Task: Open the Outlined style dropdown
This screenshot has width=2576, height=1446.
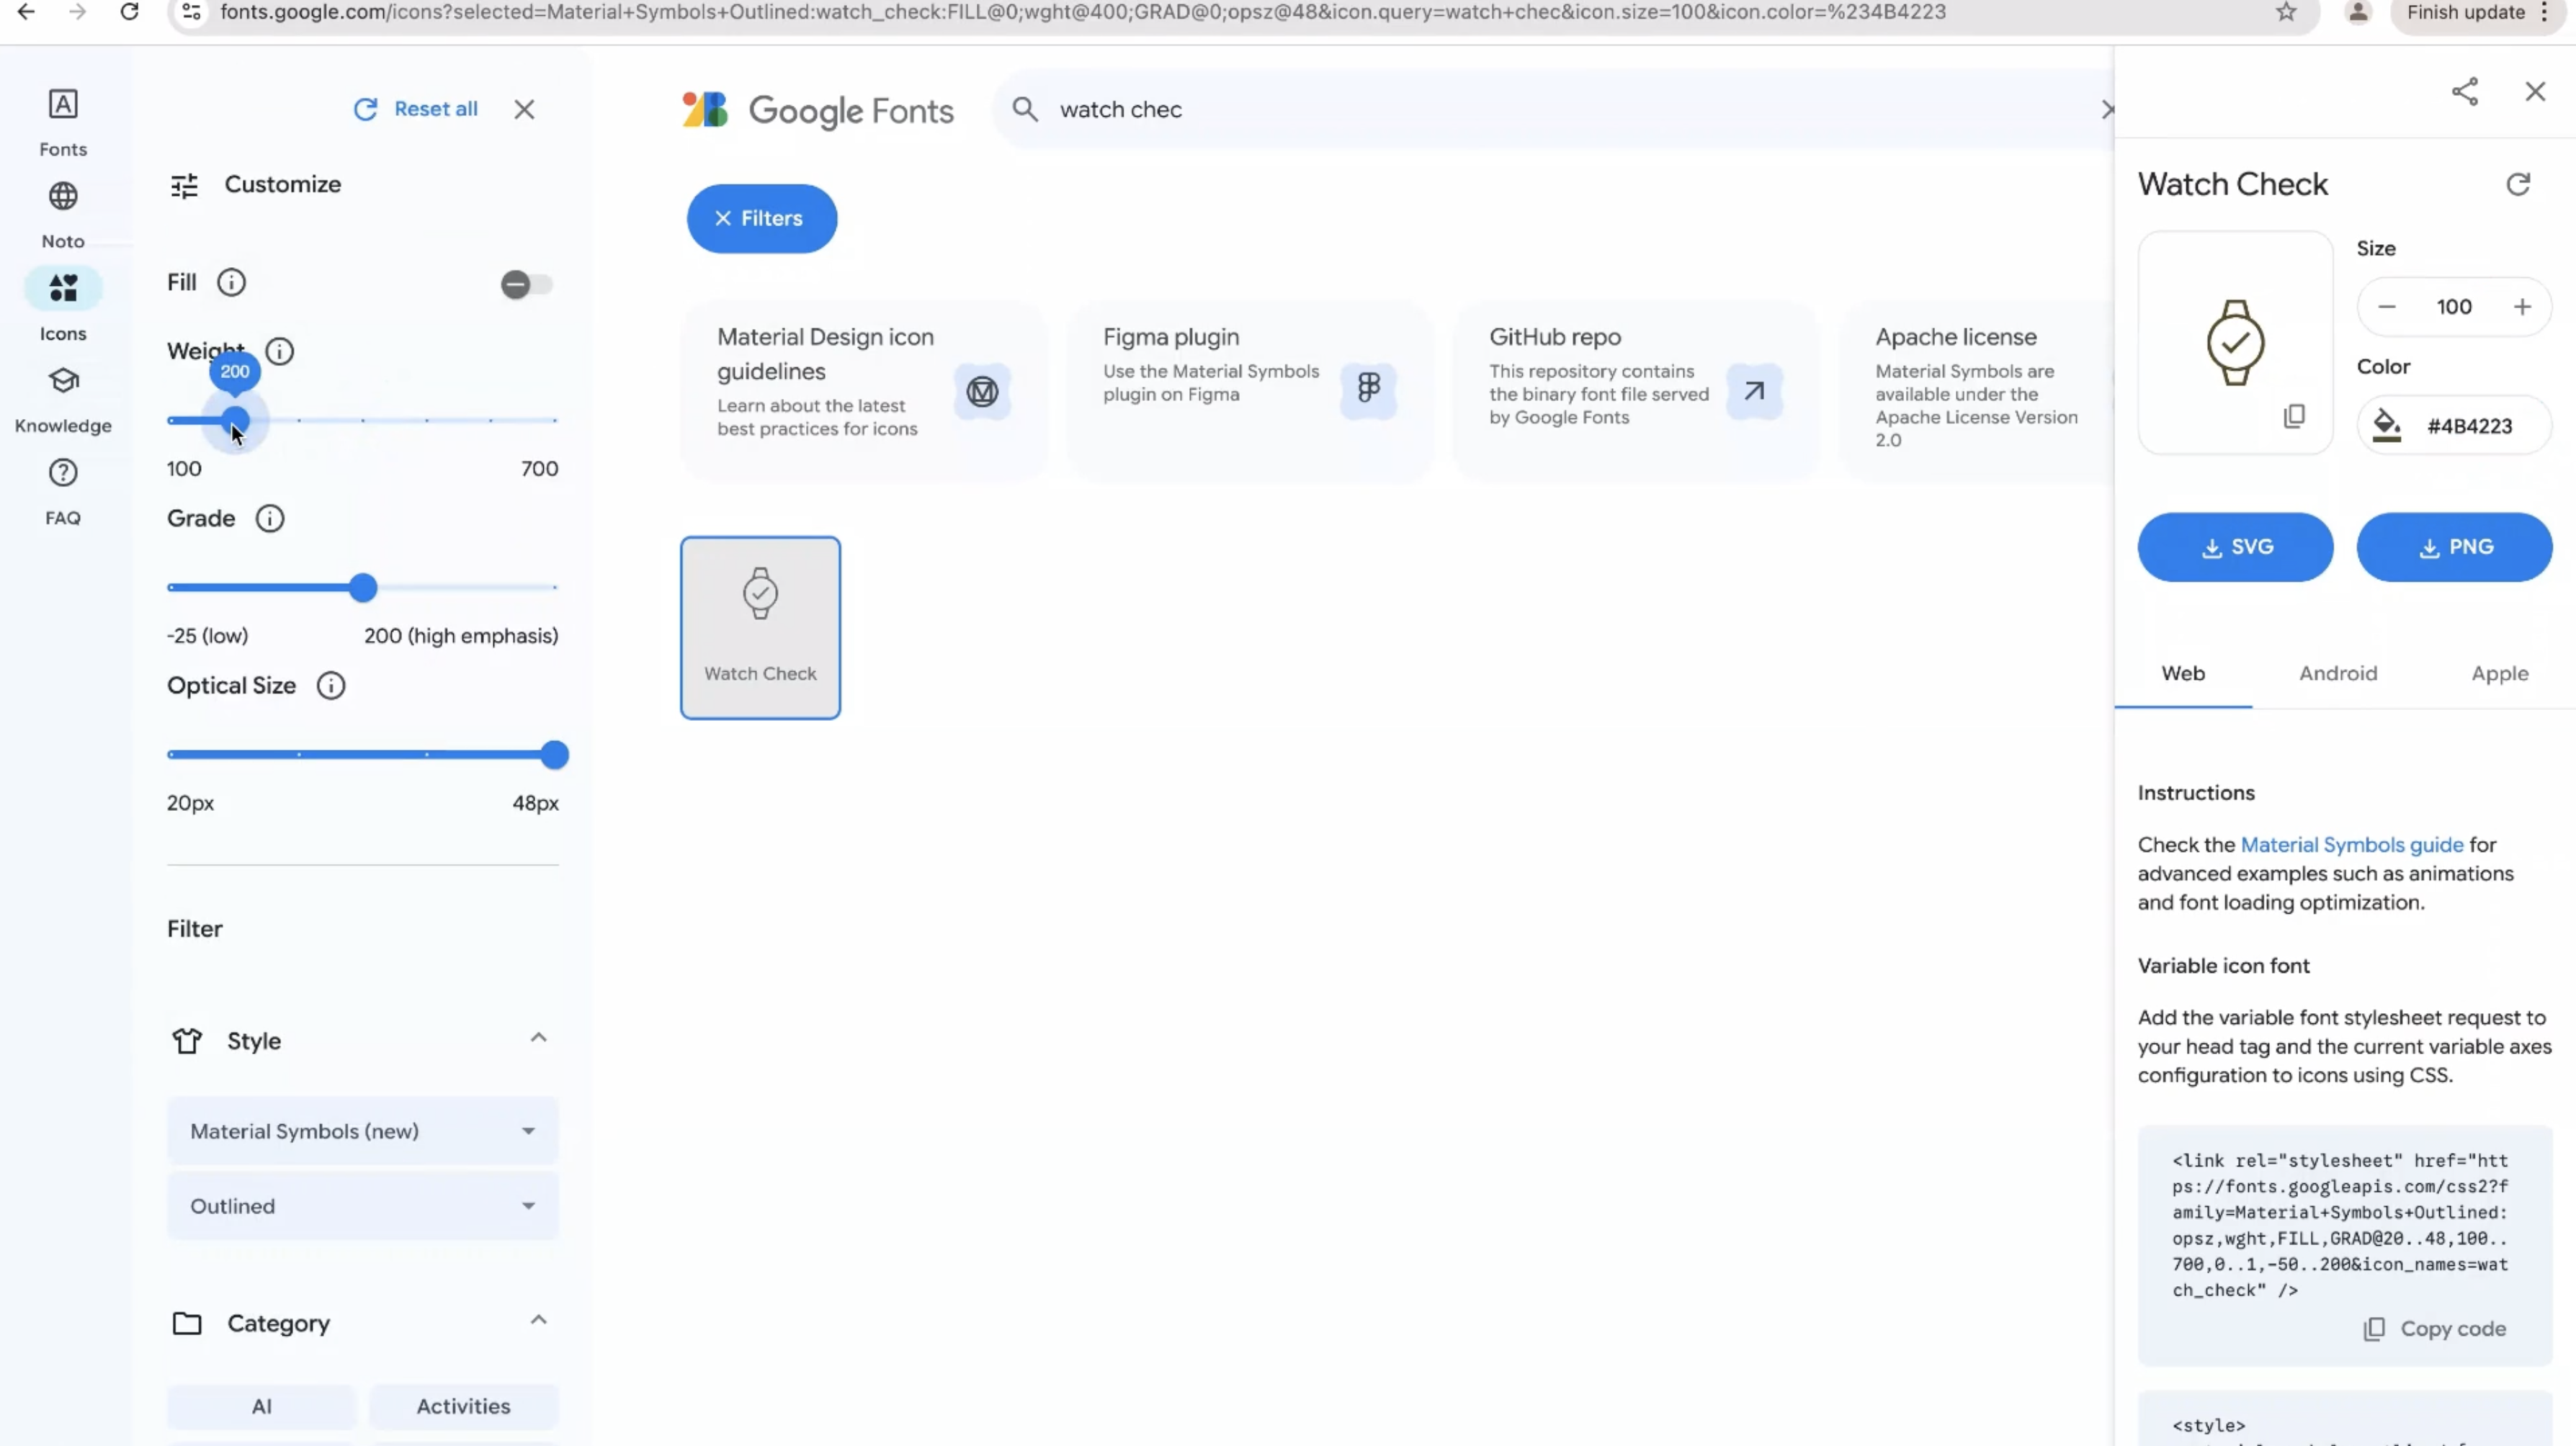Action: [362, 1206]
